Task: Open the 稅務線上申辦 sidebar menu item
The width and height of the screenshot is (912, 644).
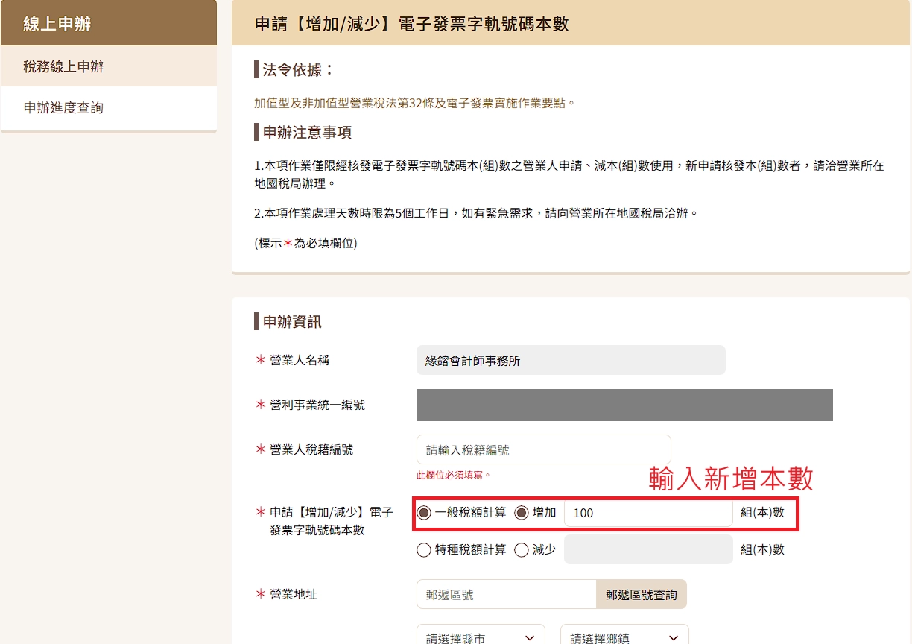Action: click(63, 67)
